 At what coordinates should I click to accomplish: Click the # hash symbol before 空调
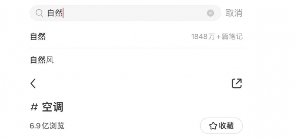point(34,107)
